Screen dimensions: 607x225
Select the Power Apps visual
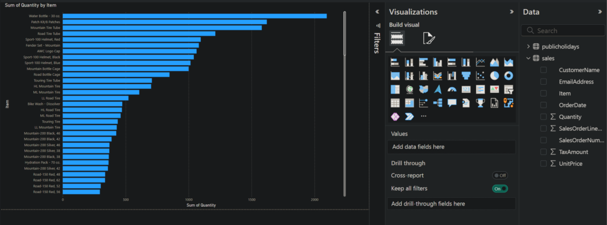(x=395, y=117)
